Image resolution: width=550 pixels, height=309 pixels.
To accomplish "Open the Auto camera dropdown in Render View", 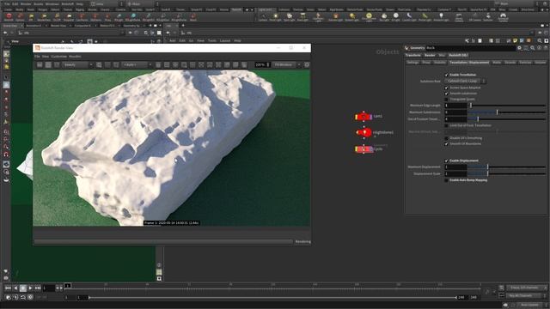I will [x=137, y=65].
